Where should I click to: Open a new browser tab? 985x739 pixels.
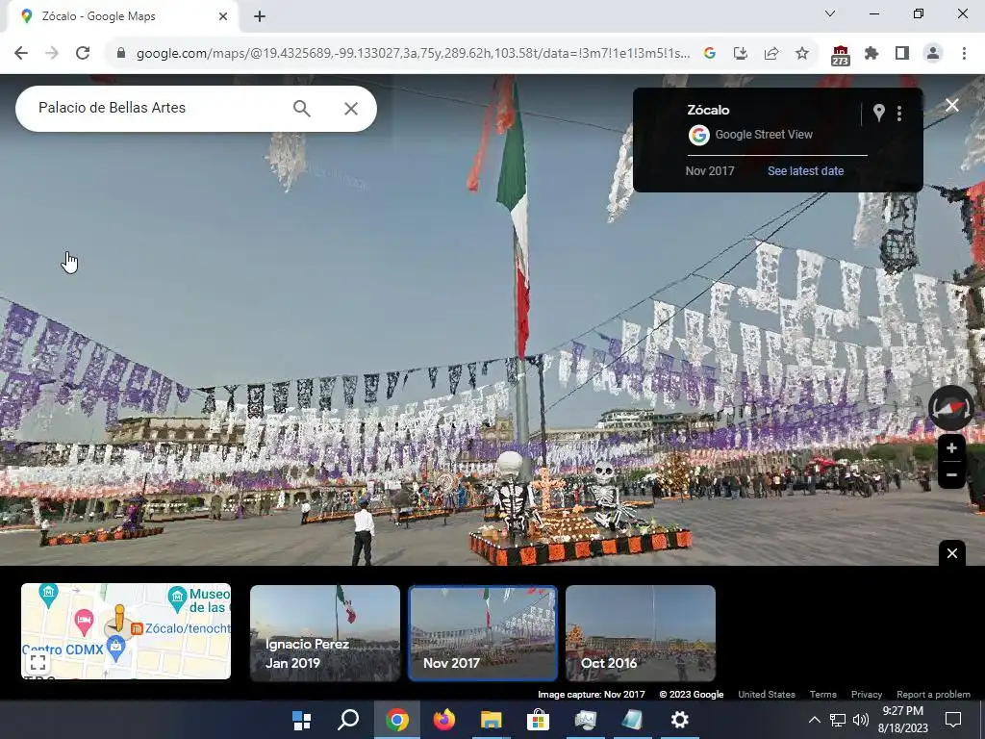pos(260,16)
